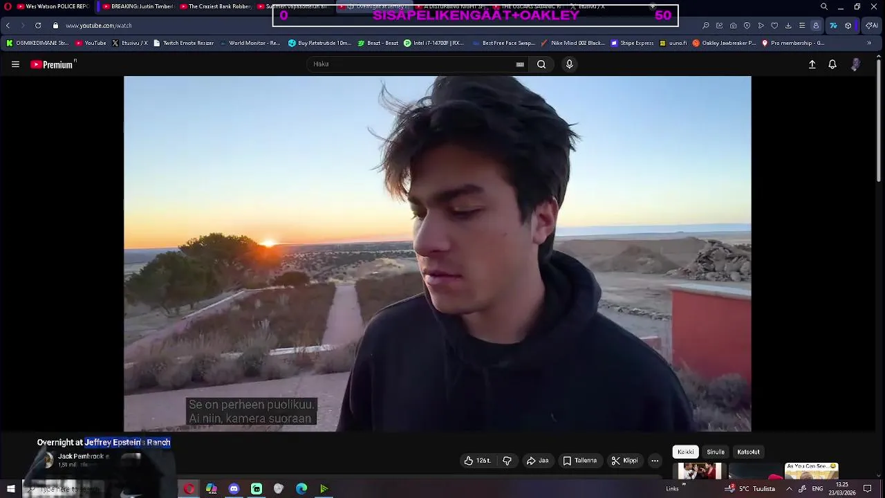Open Windows Start menu
The height and width of the screenshot is (498, 885).
10,489
